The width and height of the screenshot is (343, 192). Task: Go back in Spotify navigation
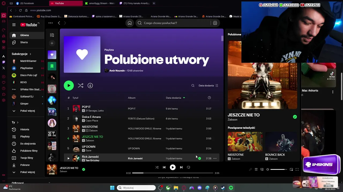(x=59, y=23)
